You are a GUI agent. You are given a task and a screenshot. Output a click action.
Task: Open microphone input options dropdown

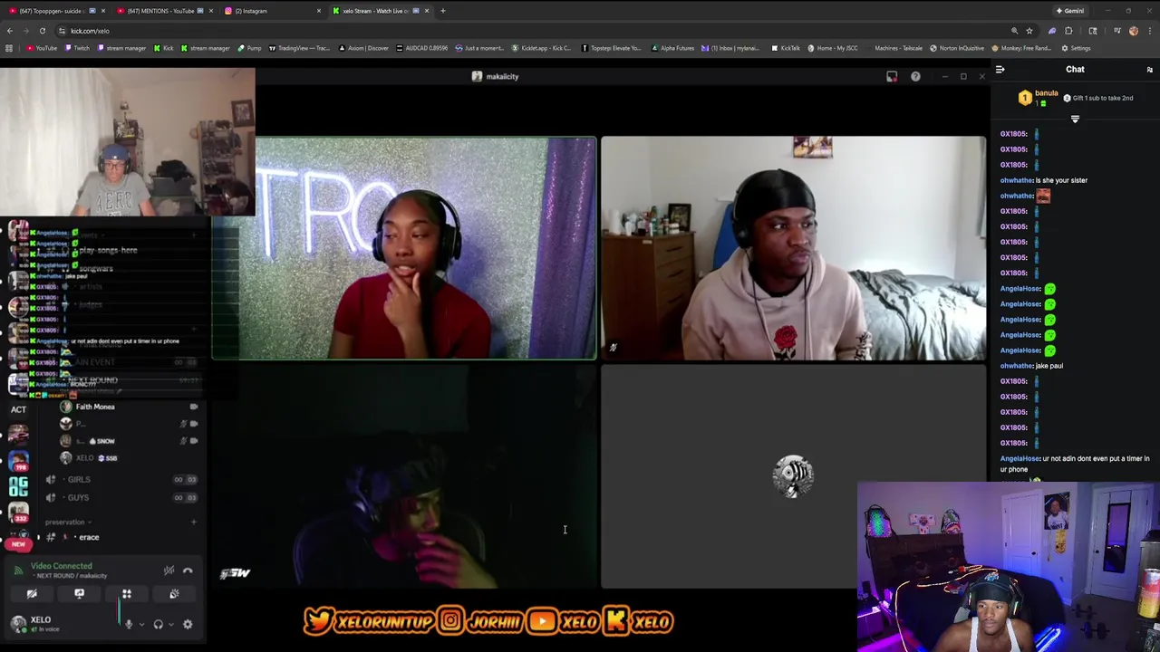point(140,624)
